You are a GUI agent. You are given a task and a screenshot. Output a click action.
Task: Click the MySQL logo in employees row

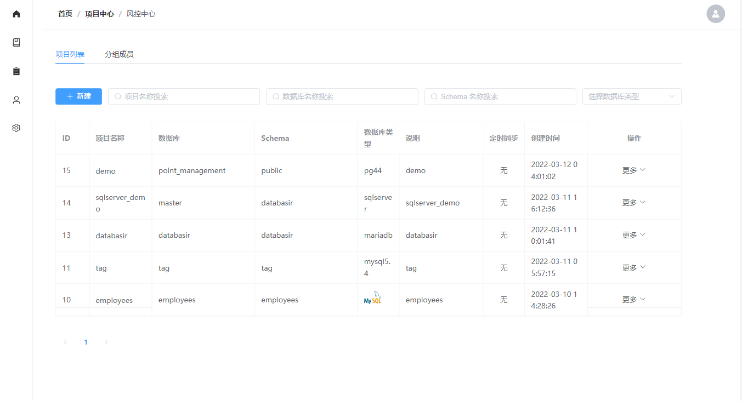(372, 299)
